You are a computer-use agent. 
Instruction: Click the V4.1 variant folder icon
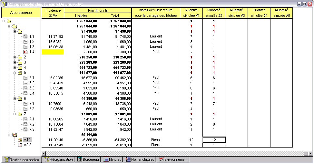[x=20, y=140]
